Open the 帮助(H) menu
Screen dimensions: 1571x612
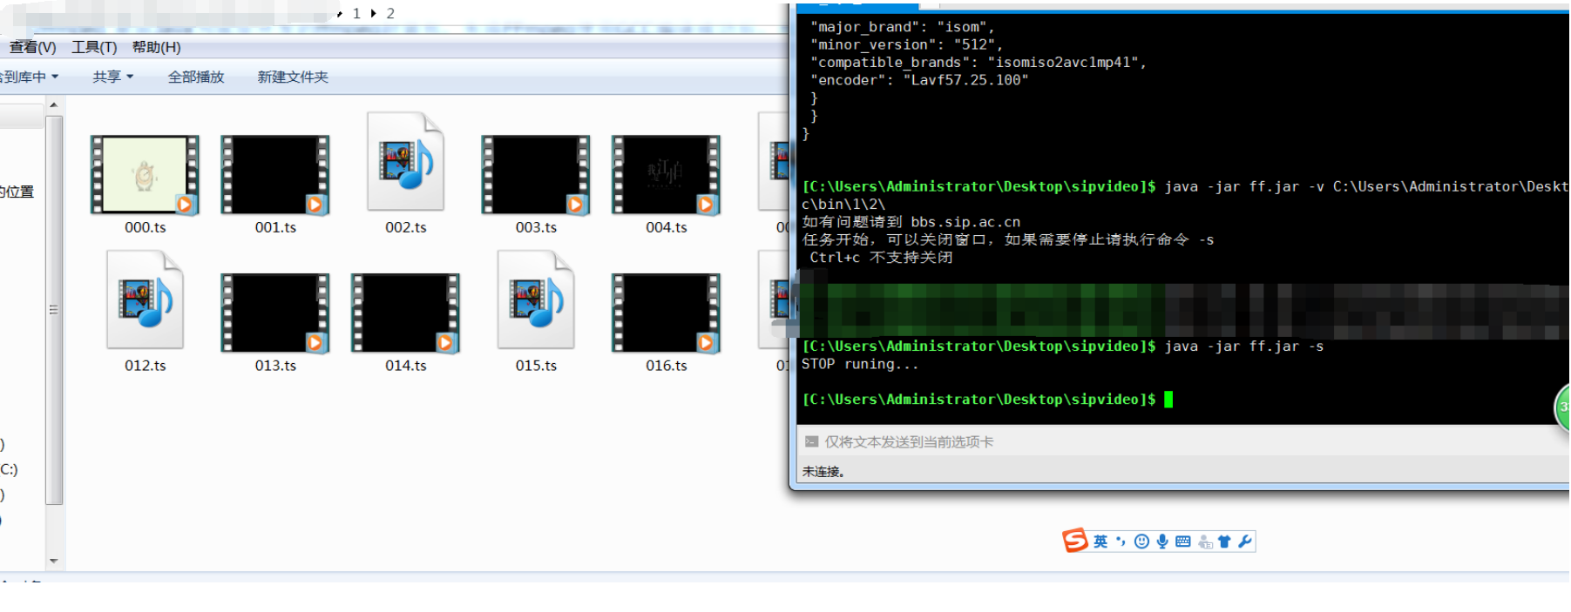pyautogui.click(x=157, y=47)
